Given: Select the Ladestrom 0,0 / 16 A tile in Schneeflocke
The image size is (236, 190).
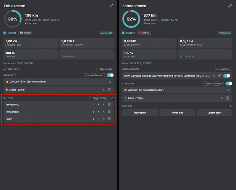Looking at the screenshot, I should (205, 43).
